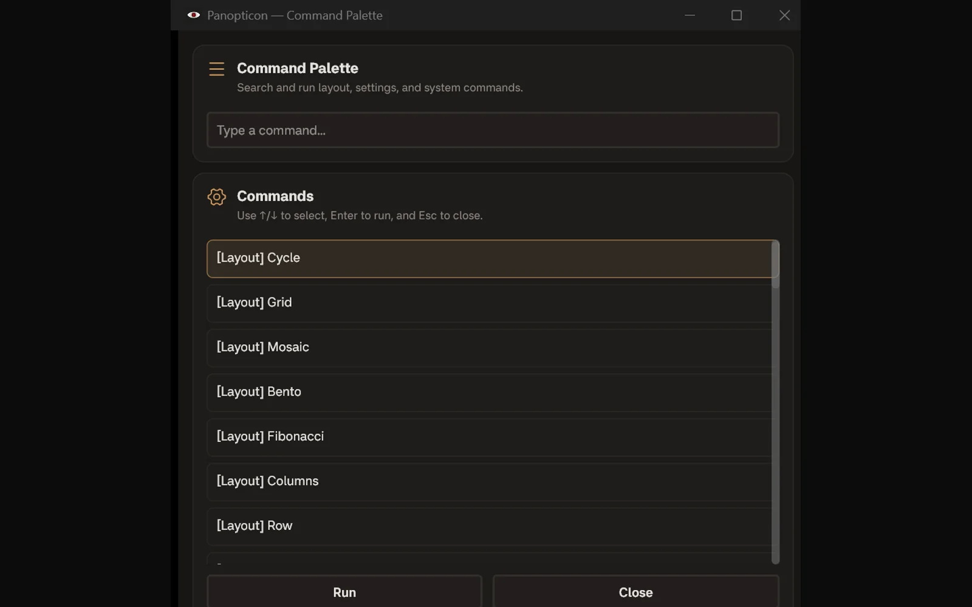
Task: Click the Command Palette hamburger icon
Action: tap(217, 69)
